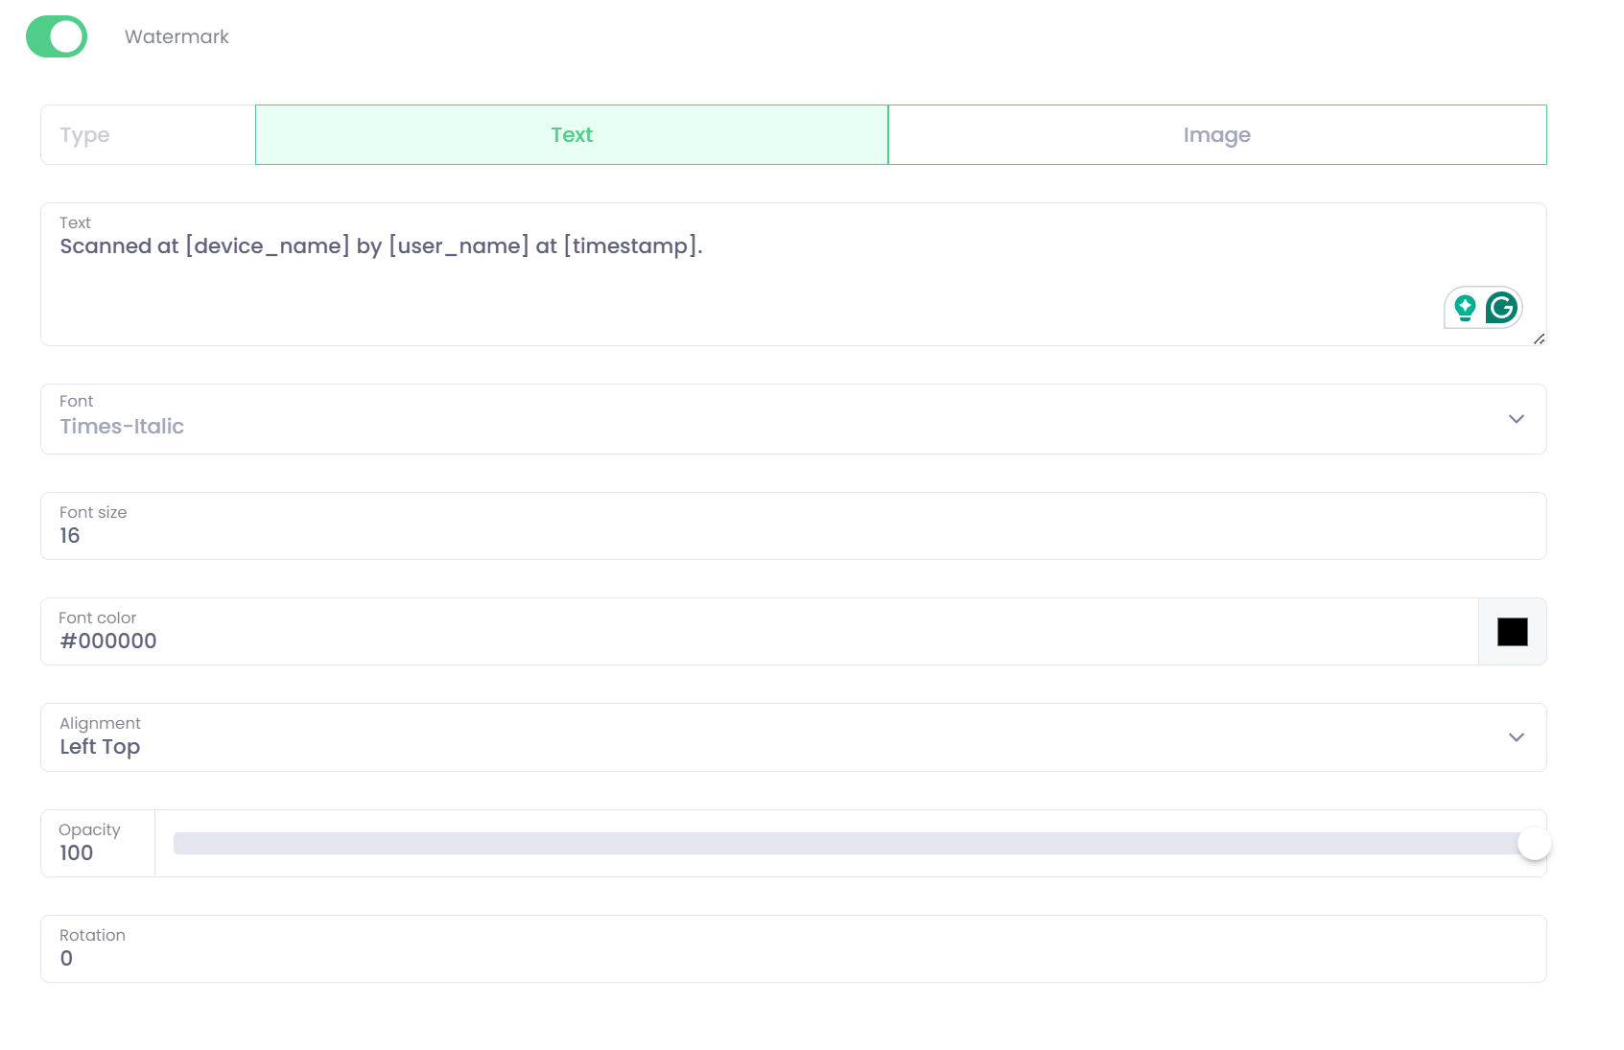
Task: Open the black font color swatch
Action: 1512,632
